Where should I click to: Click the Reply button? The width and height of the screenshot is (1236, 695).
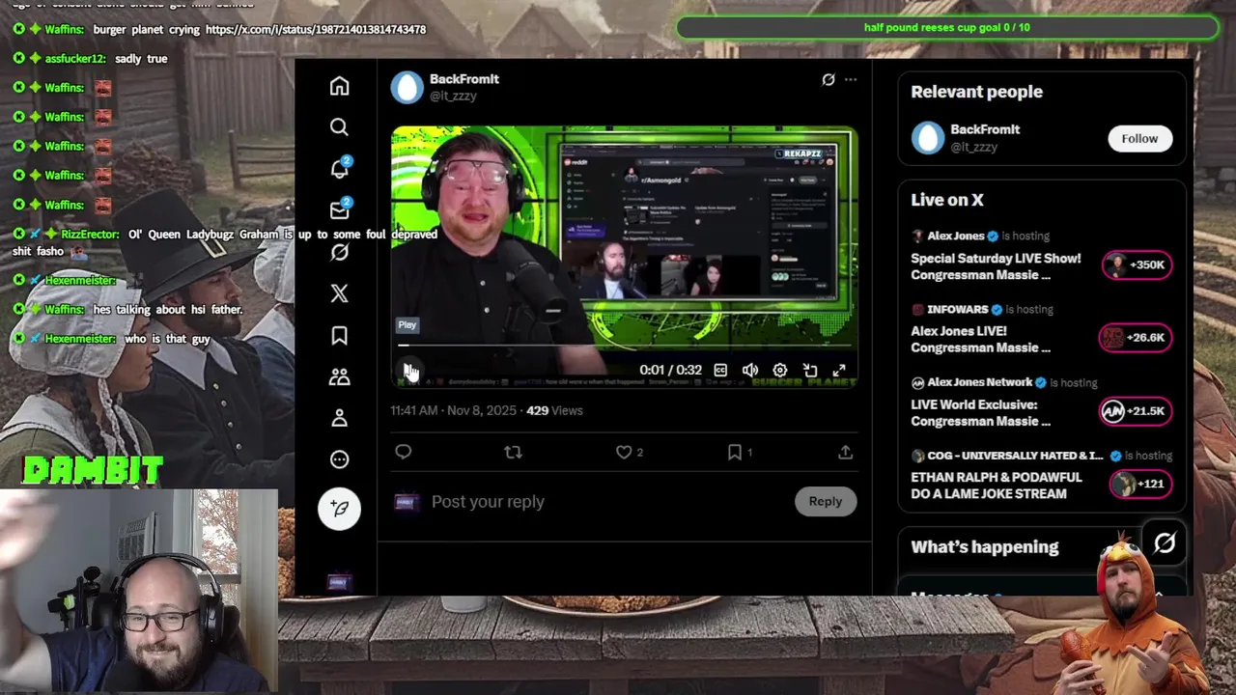click(x=826, y=501)
